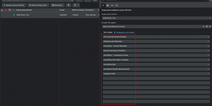Open the comments tab in the edit panel
This screenshot has width=212, height=106.
116,5
